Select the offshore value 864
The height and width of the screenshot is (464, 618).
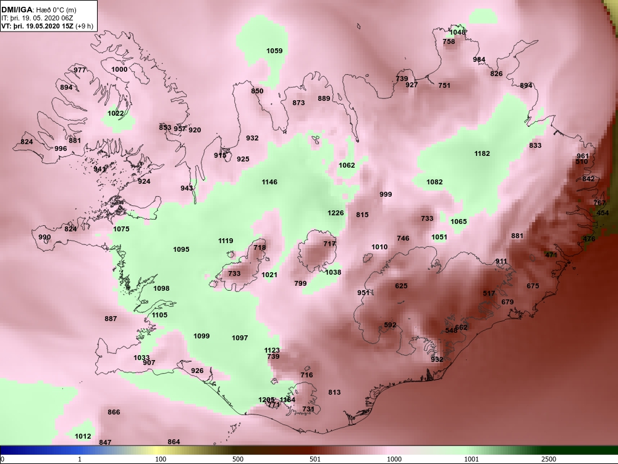tap(174, 442)
